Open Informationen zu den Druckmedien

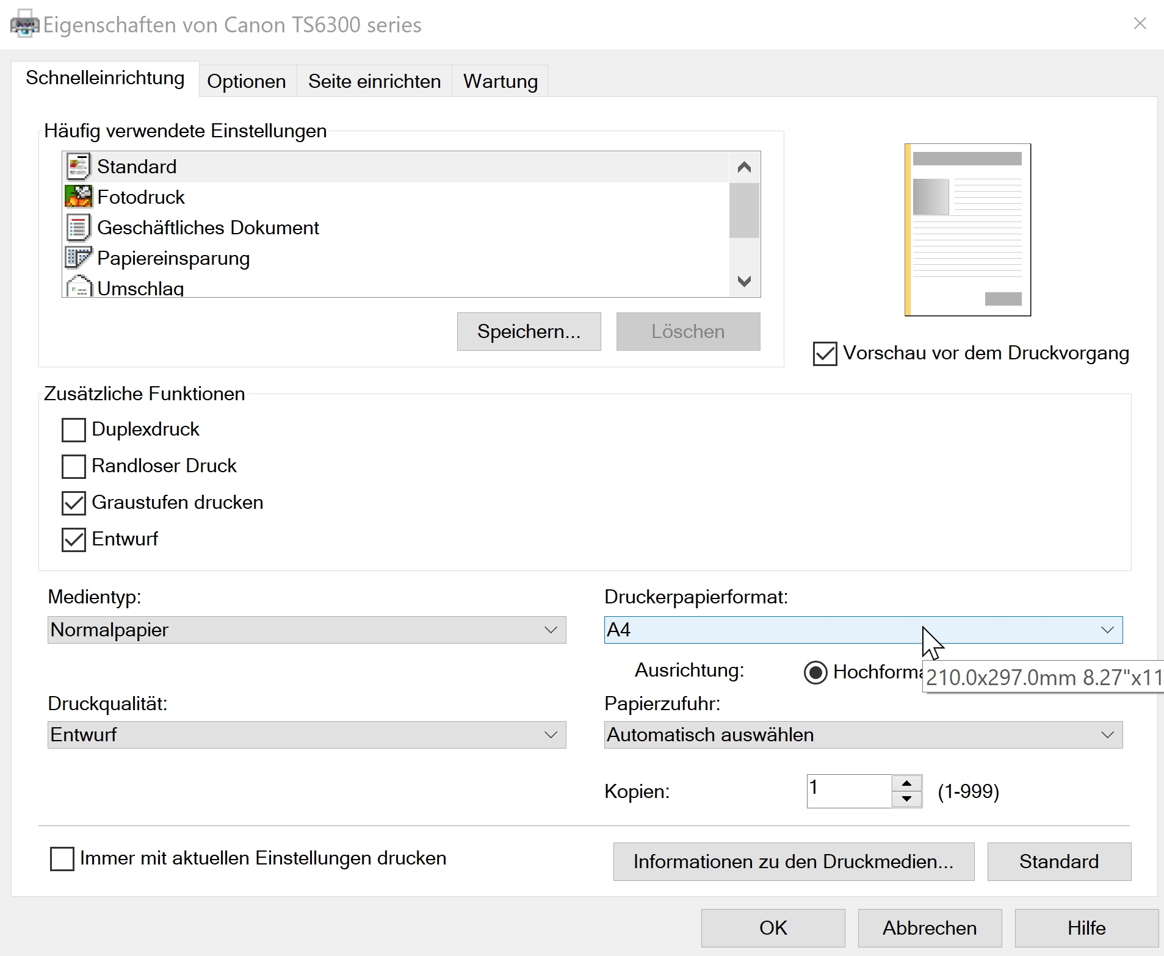click(x=793, y=861)
